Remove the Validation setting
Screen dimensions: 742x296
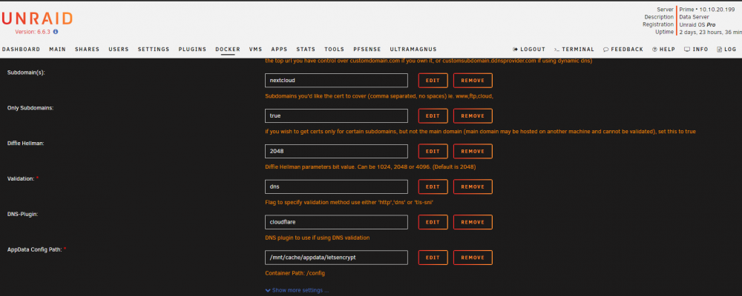point(473,186)
